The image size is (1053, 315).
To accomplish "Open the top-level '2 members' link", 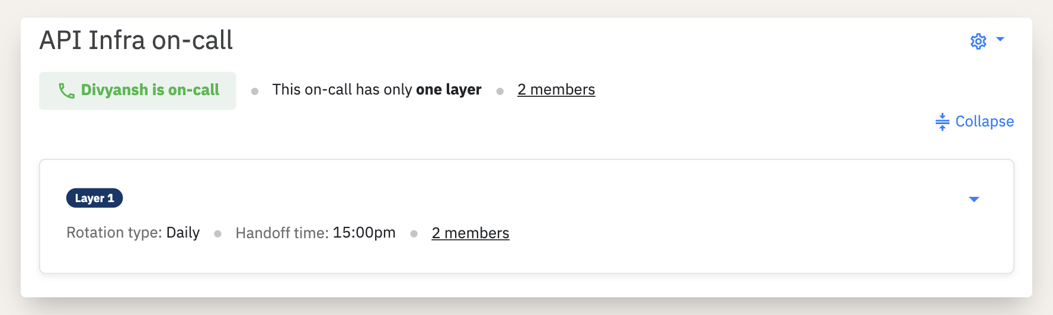I will point(556,90).
